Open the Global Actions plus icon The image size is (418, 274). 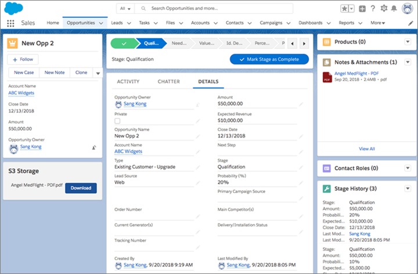pyautogui.click(x=362, y=9)
